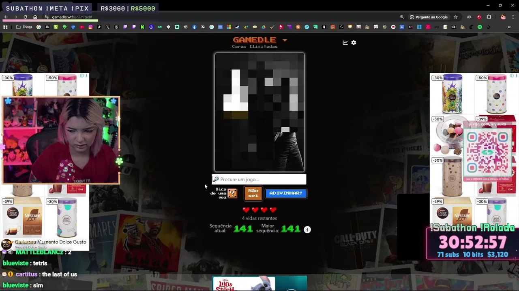
Task: Submit guess with ADIVINHAR! button
Action: (x=286, y=193)
